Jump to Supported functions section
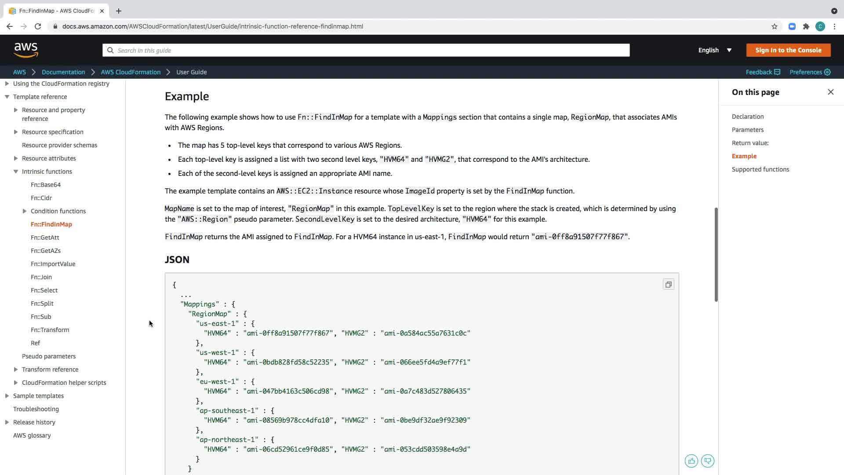 pos(760,169)
